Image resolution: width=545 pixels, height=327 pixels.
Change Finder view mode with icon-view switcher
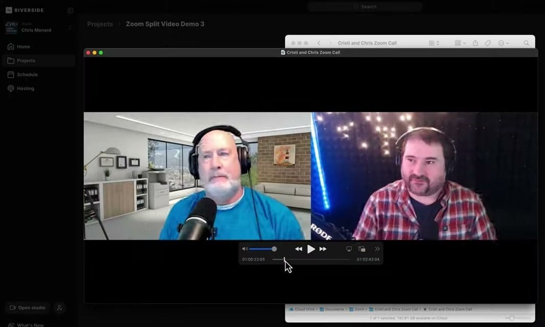coord(434,43)
